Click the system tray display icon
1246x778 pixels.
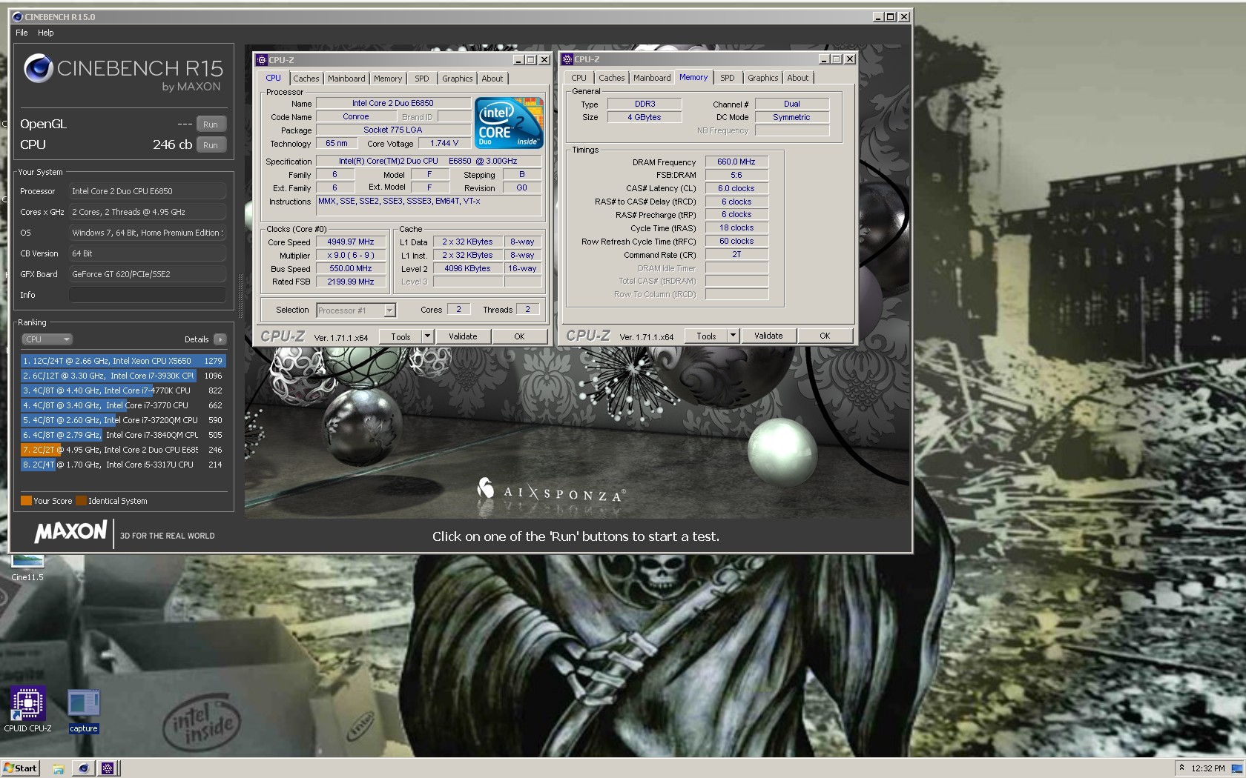(1236, 768)
